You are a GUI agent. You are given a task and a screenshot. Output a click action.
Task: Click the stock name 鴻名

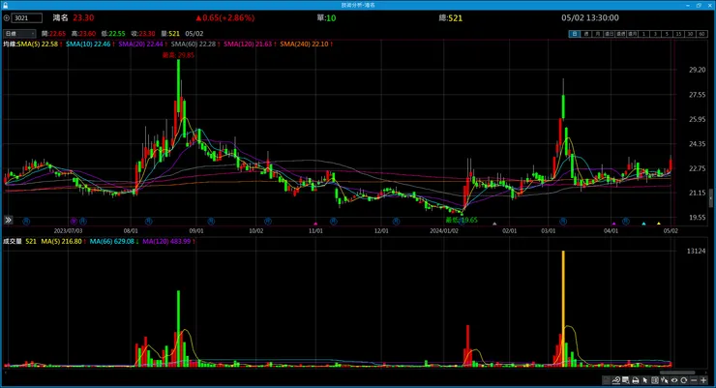pyautogui.click(x=60, y=17)
